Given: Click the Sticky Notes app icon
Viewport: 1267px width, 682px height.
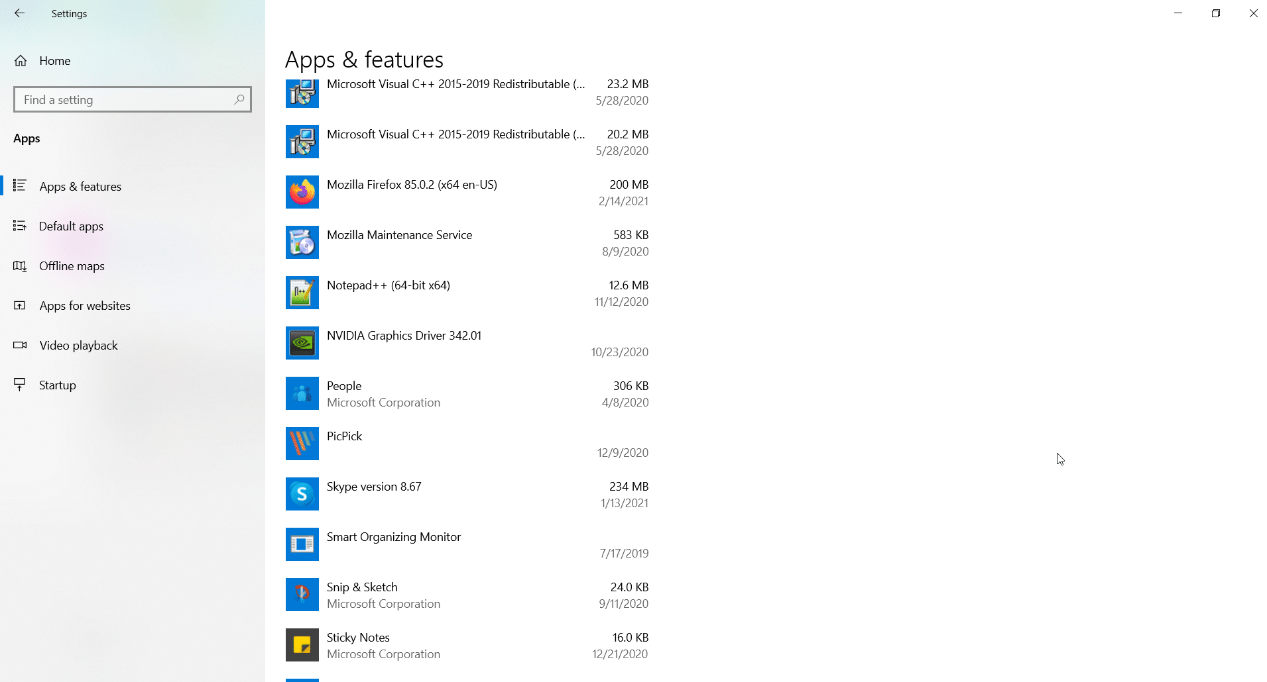Looking at the screenshot, I should point(302,645).
